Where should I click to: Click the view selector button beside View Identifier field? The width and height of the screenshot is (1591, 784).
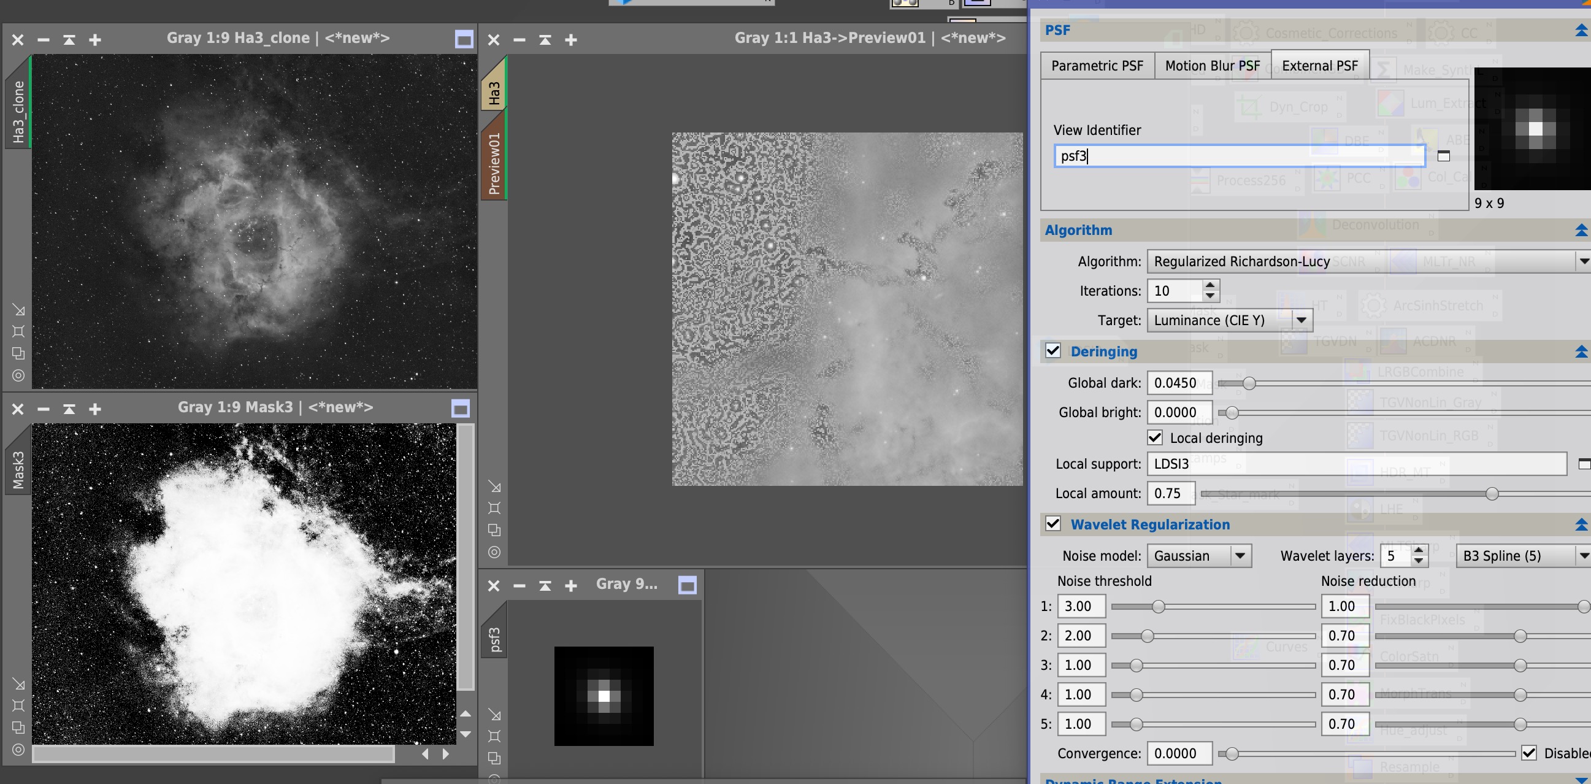(x=1443, y=156)
